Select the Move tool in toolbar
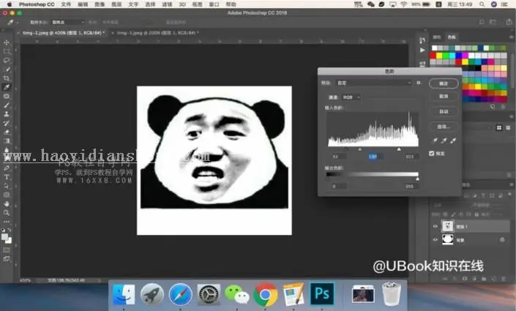The width and height of the screenshot is (516, 311). (x=7, y=42)
